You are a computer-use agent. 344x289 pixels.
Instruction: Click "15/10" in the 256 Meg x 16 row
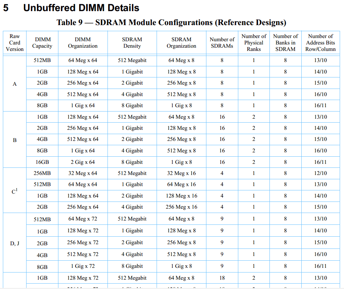click(x=320, y=207)
